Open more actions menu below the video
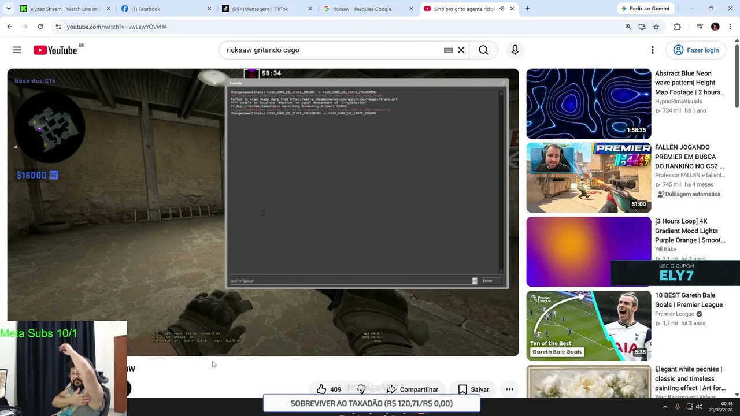The image size is (740, 416). [509, 389]
